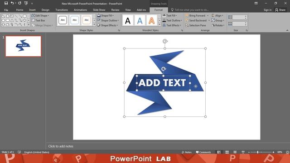
Task: Open Ribbon Display Options icon
Action: 256,3
